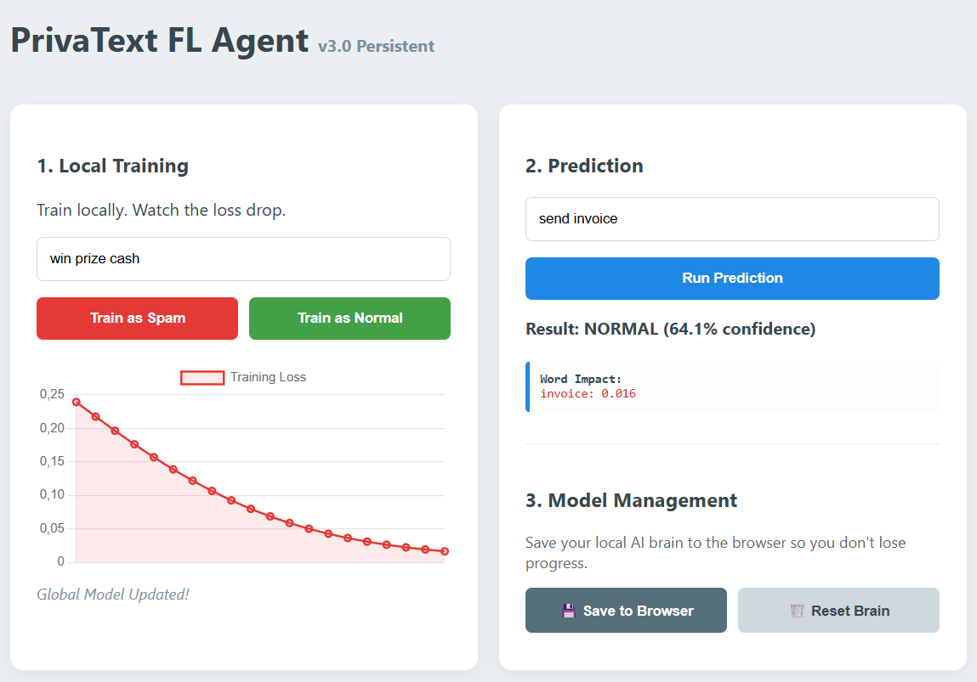Screen dimensions: 977x682
Task: Toggle the Training Loss legend swatch
Action: (202, 378)
